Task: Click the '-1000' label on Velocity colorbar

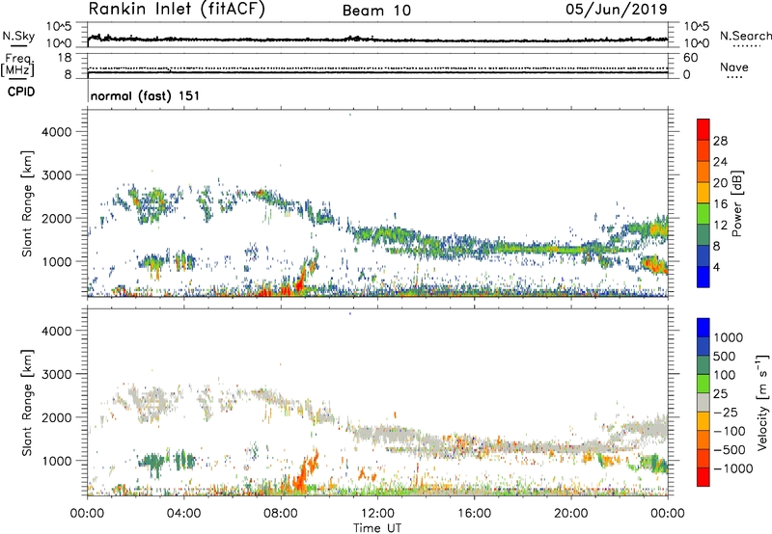Action: (733, 468)
